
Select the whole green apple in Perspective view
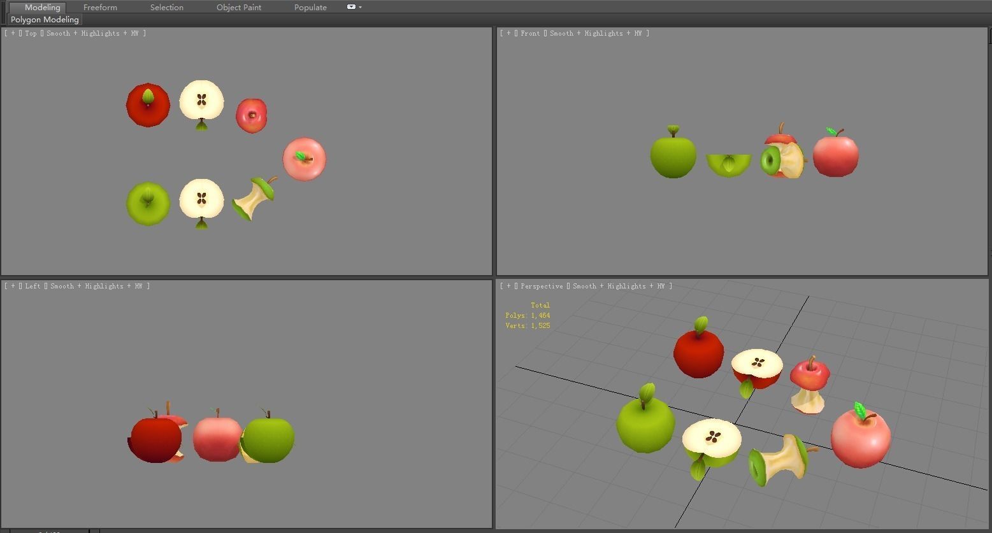point(645,423)
